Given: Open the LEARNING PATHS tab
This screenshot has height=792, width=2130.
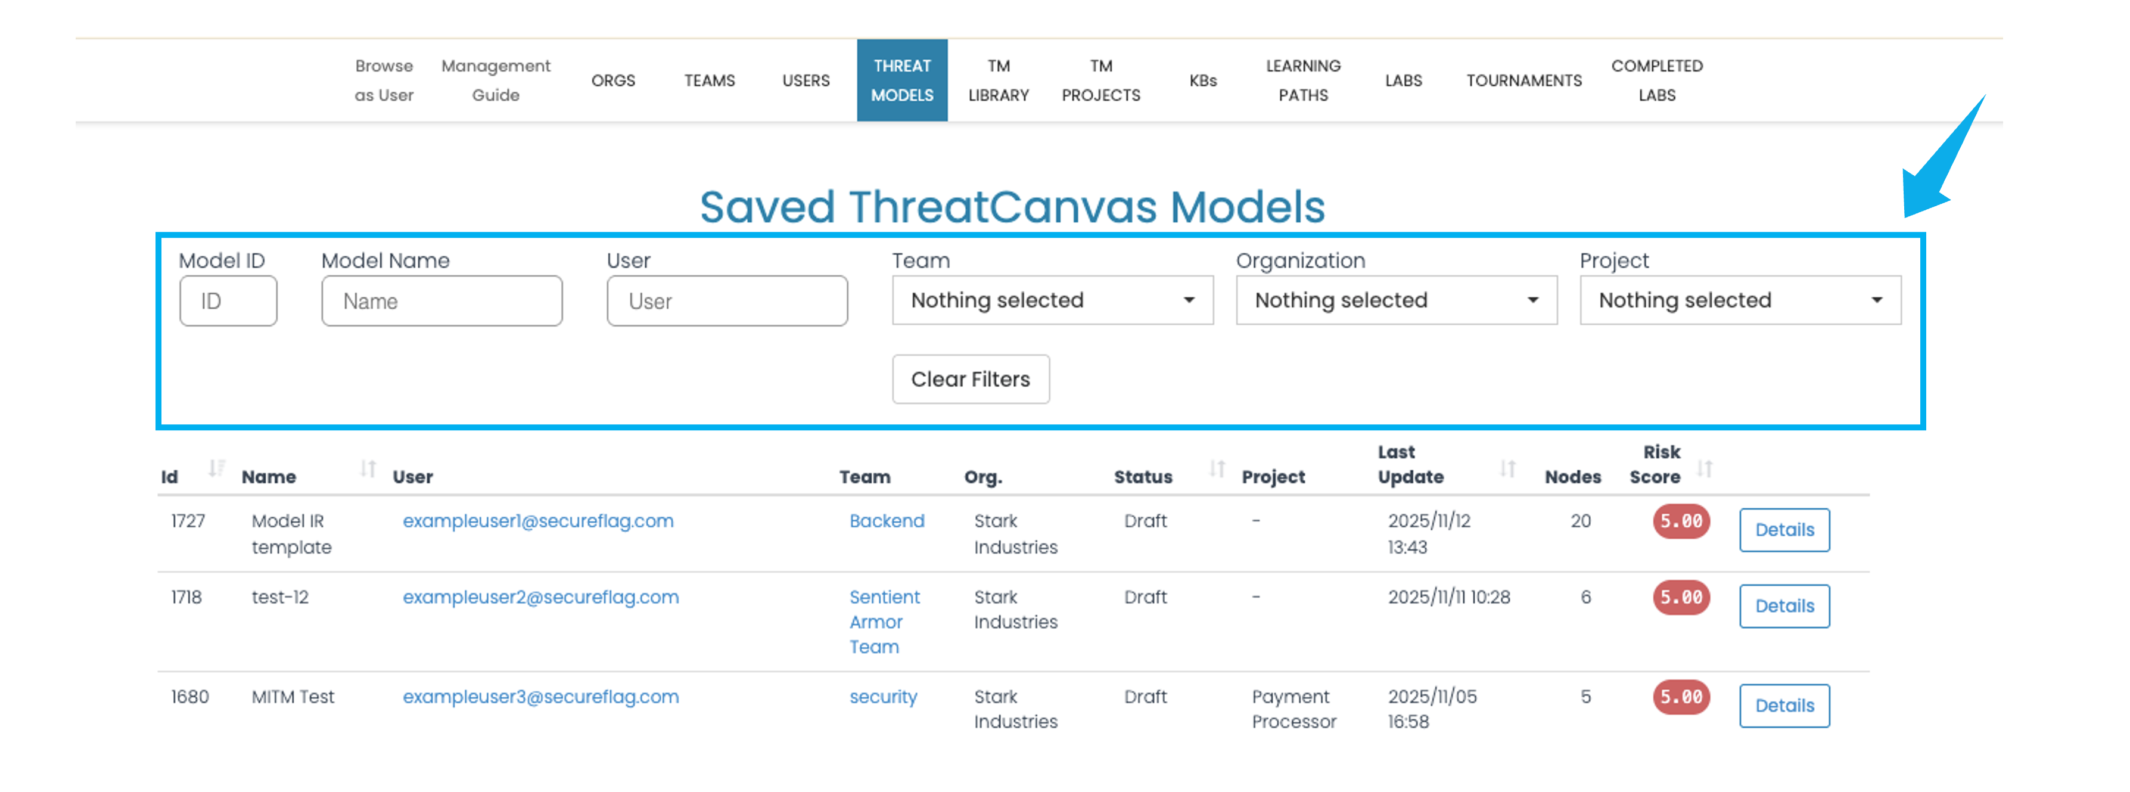Looking at the screenshot, I should click(x=1302, y=80).
